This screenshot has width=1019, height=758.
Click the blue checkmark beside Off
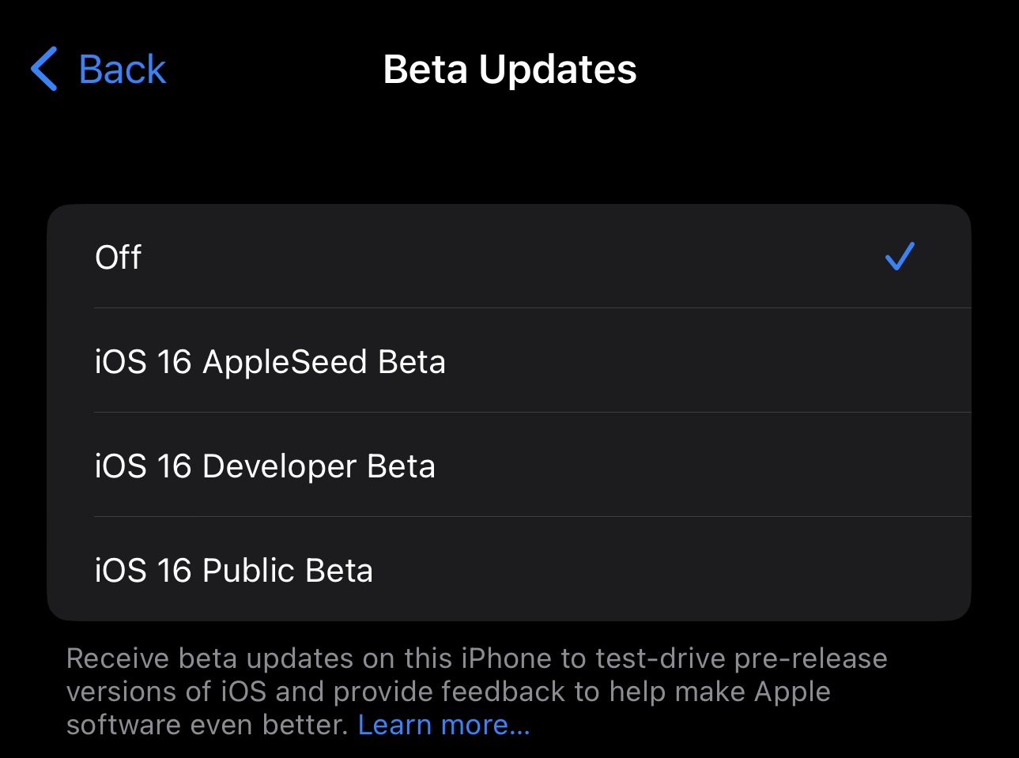(900, 256)
